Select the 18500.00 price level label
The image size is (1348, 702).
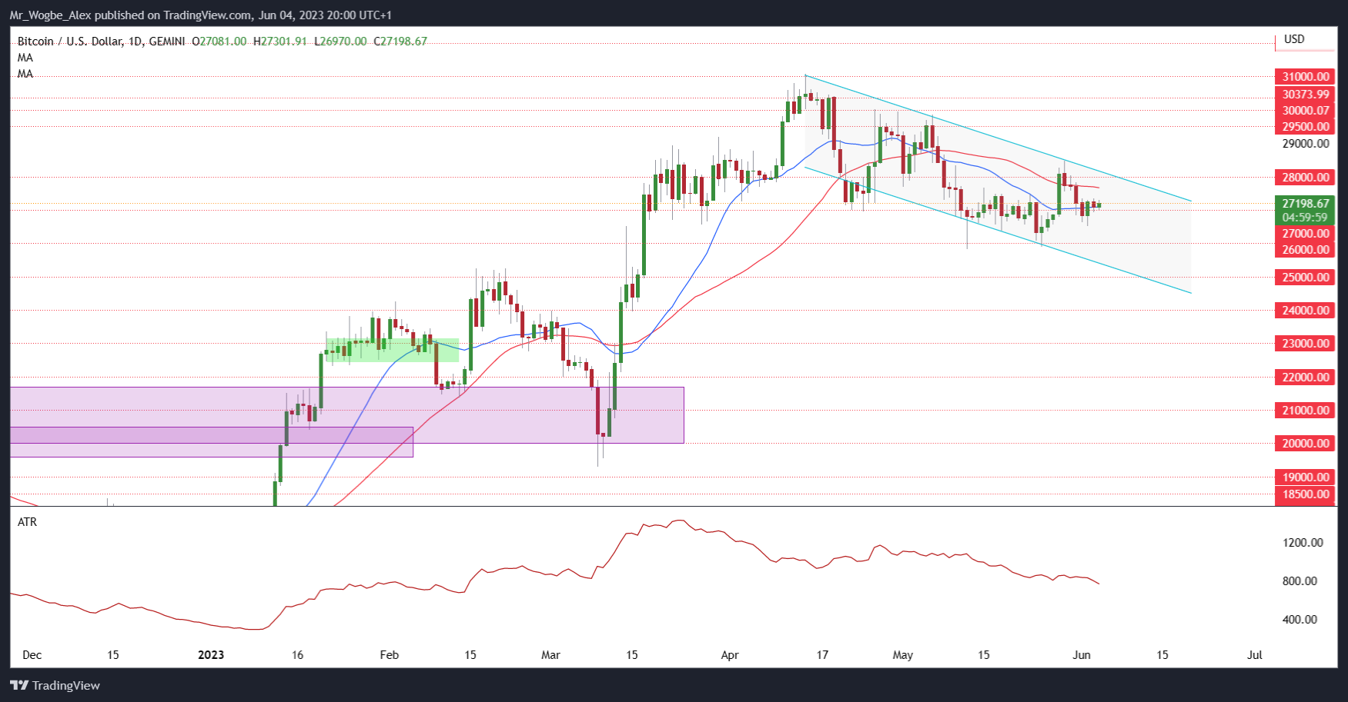click(x=1305, y=494)
